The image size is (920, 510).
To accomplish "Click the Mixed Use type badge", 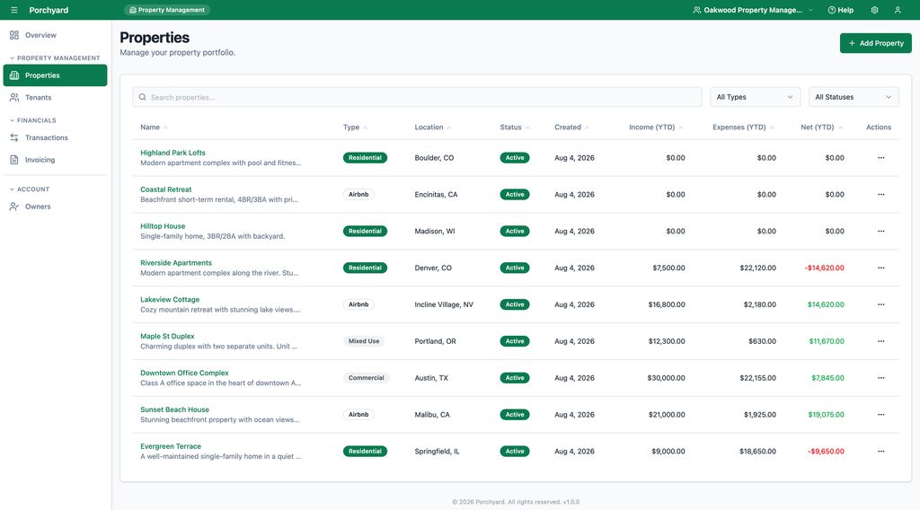I will pyautogui.click(x=364, y=341).
